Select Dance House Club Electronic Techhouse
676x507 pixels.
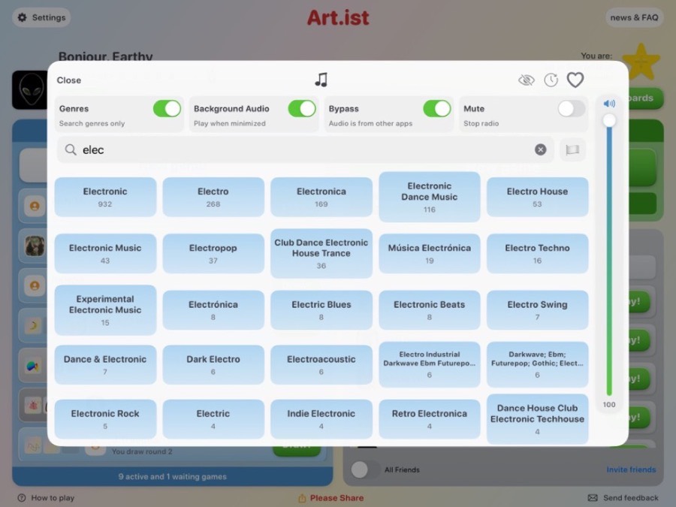(537, 419)
